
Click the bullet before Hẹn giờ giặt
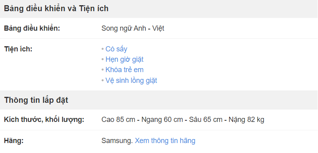[103, 60]
